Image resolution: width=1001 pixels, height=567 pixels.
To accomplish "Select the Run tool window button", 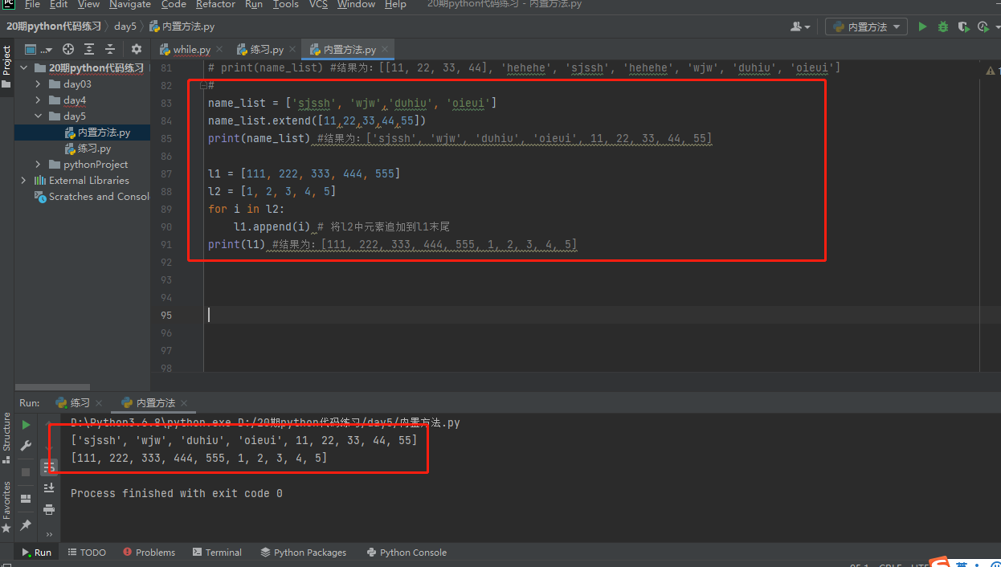I will click(x=36, y=553).
